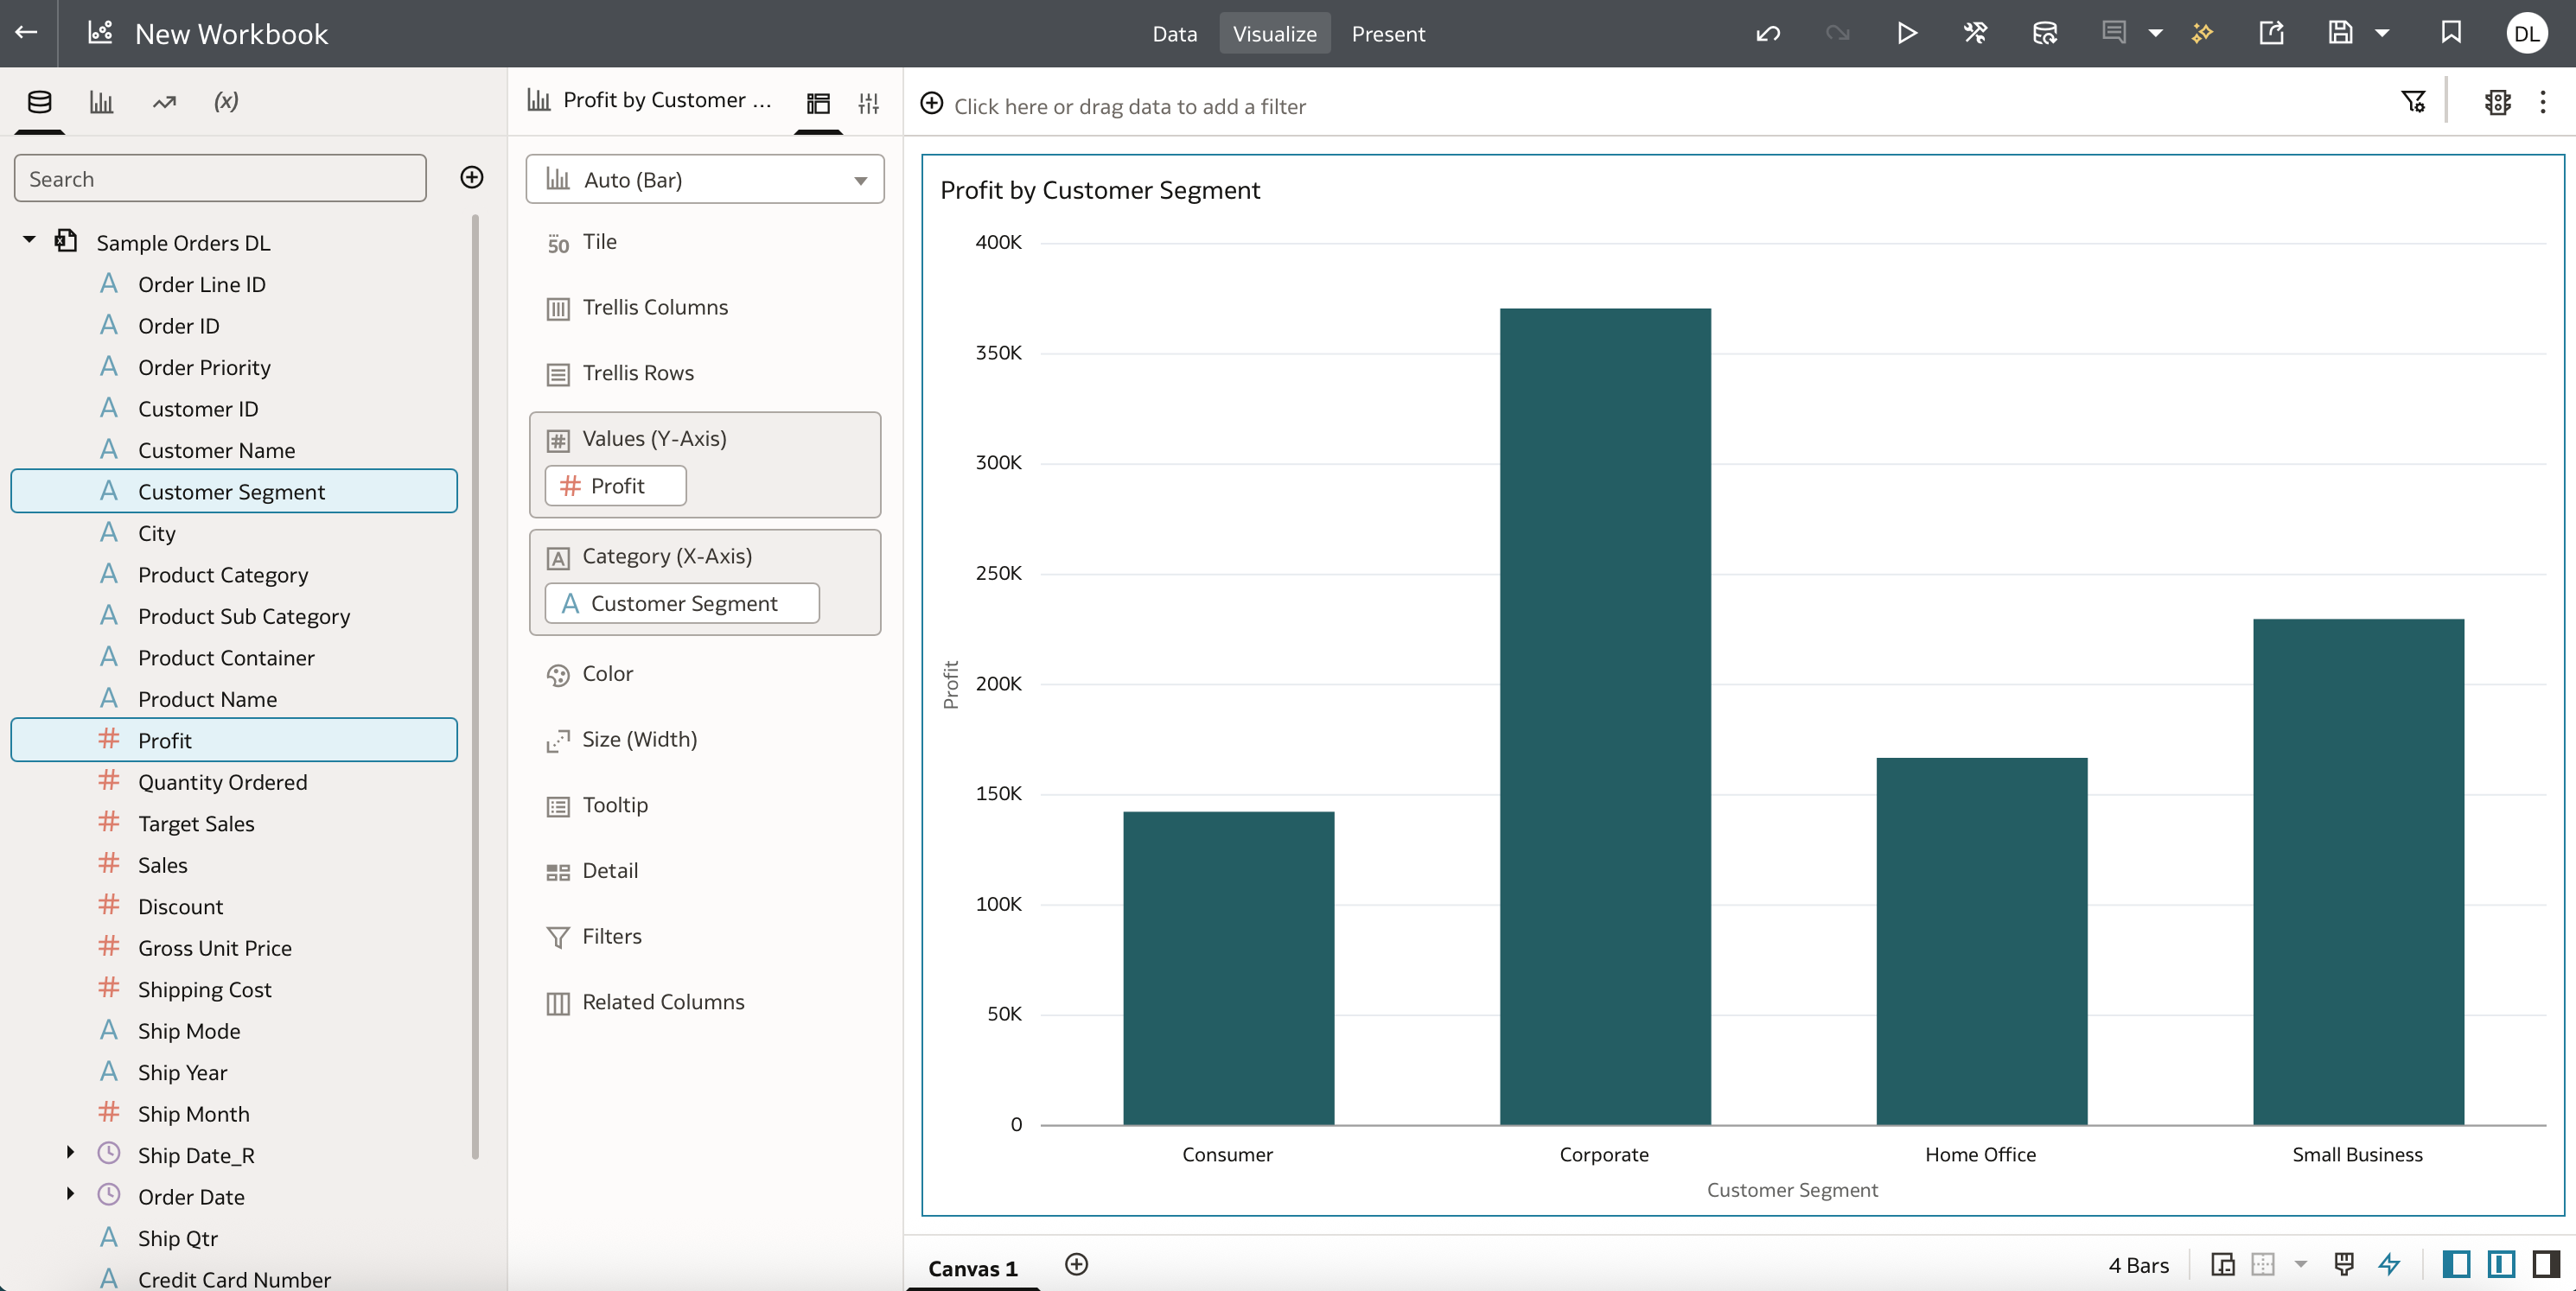Click the data panel Search field

220,178
